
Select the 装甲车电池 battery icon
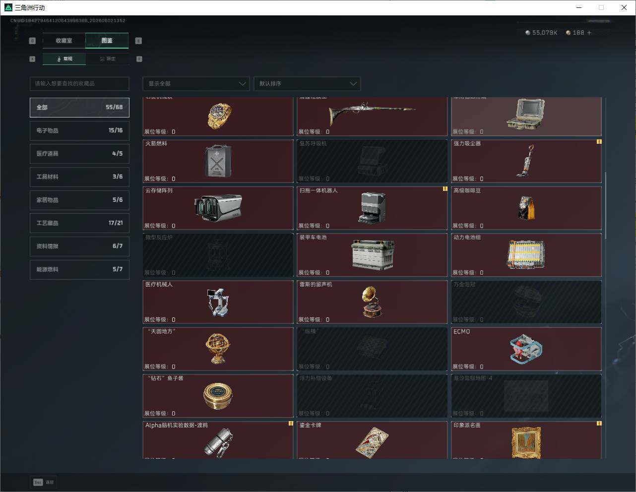pos(372,255)
